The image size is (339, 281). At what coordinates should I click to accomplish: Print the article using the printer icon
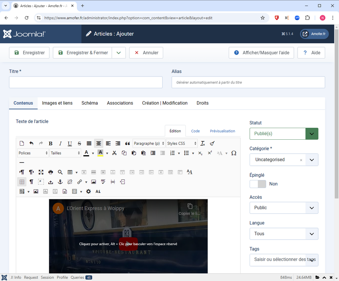[51, 172]
